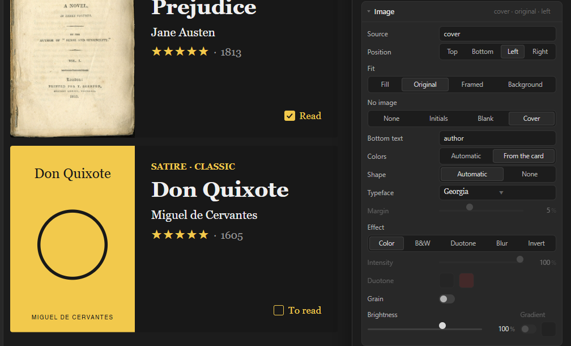Choose Fill for image fit
Viewport: 571px width, 346px height.
[x=385, y=85]
